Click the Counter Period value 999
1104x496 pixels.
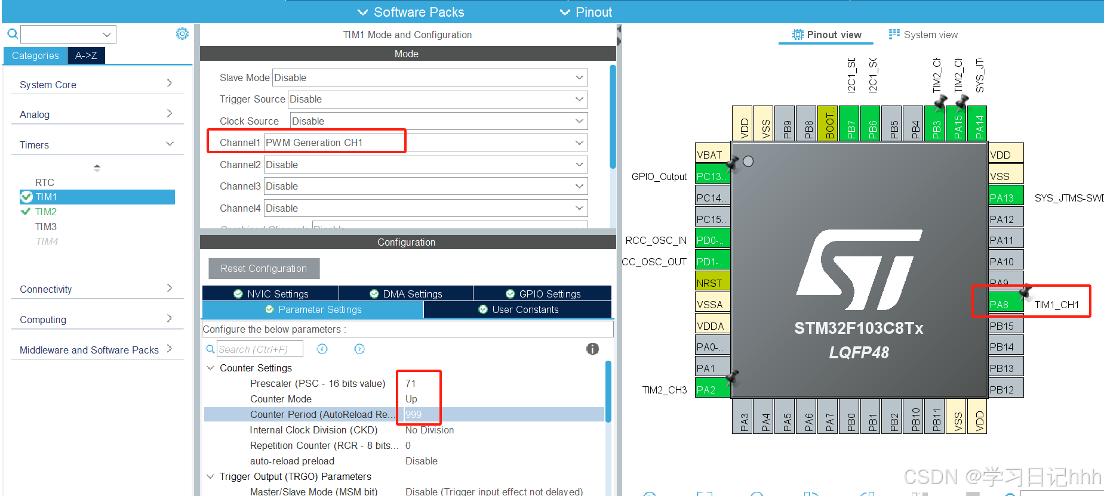coord(414,414)
